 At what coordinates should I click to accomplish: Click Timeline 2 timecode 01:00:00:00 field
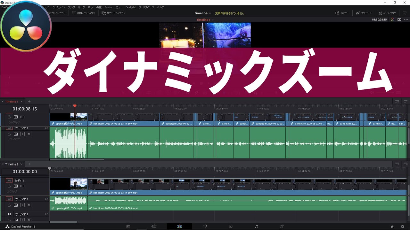[x=25, y=172]
